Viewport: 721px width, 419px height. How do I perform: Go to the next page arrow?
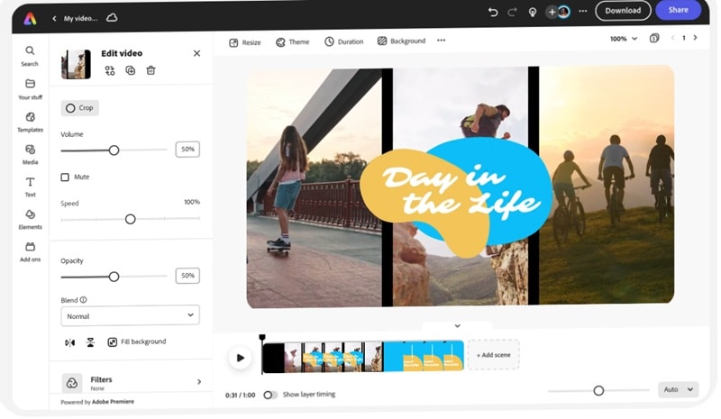(x=695, y=38)
